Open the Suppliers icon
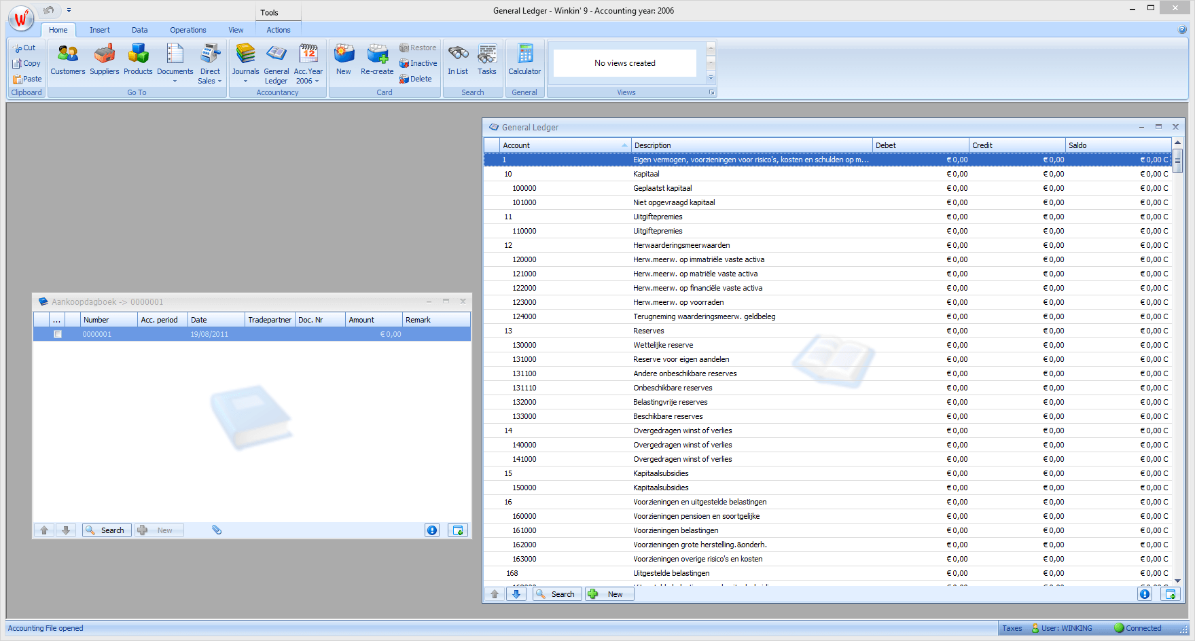 (104, 54)
